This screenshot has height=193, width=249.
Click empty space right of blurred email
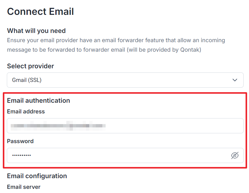(x=174, y=126)
